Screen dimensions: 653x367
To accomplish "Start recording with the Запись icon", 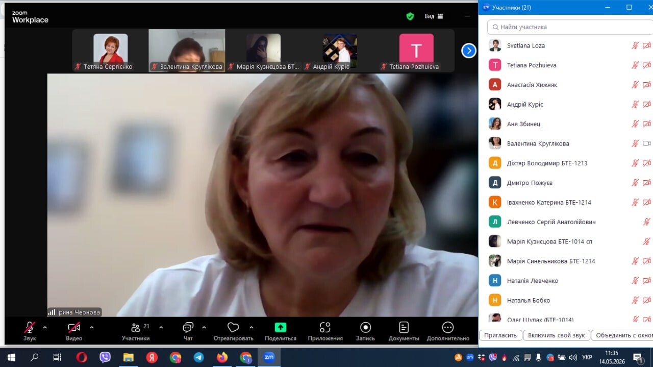I will pos(365,328).
